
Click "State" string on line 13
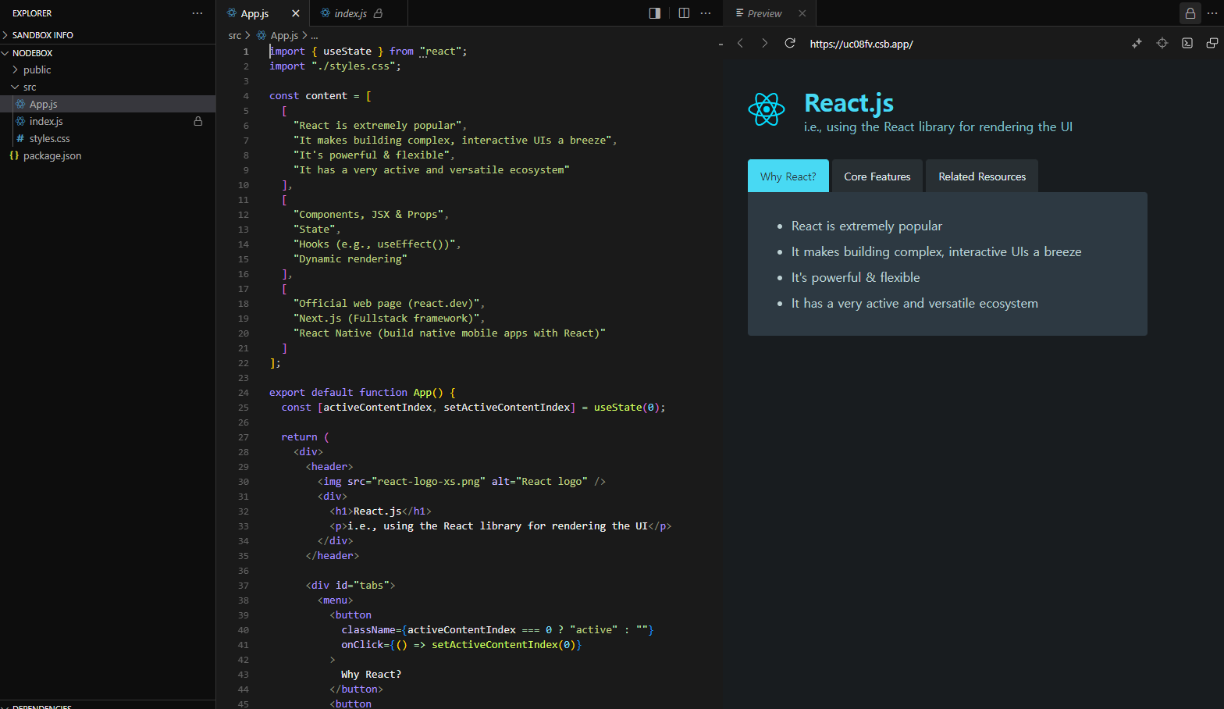coord(315,230)
